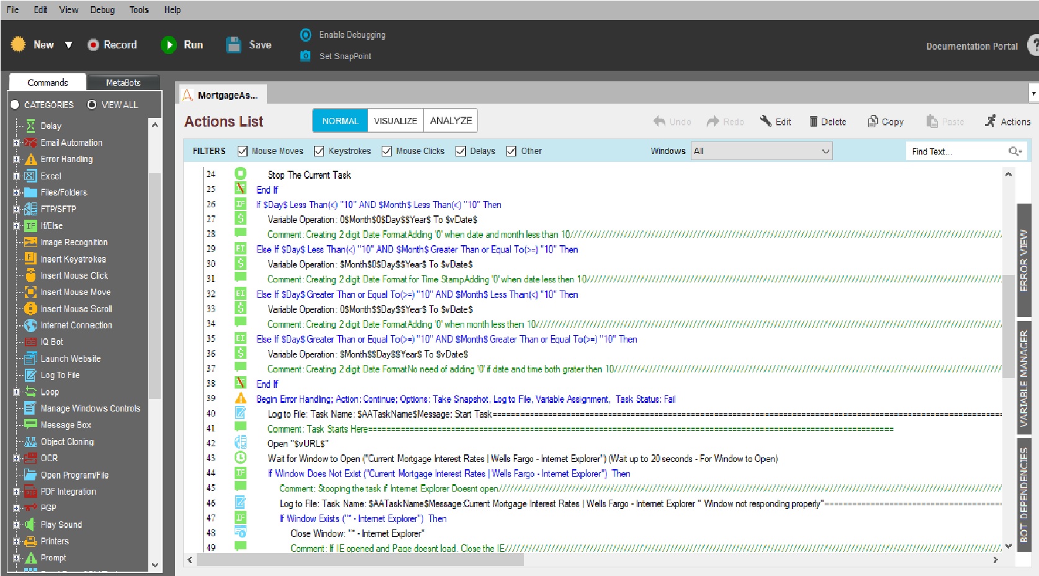Click the Edit wrench tool
Screen dimensions: 1039x576
[x=767, y=122]
